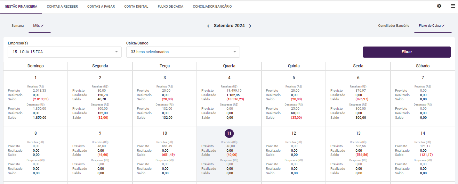Click the Filtrar button
This screenshot has height=184, width=458.
(x=407, y=52)
